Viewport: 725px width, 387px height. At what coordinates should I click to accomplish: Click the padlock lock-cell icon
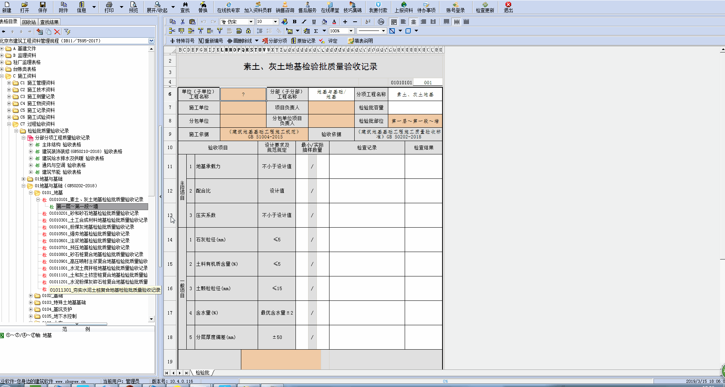(x=248, y=31)
